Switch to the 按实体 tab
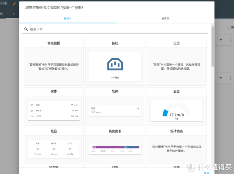The image size is (234, 174). pos(165,18)
